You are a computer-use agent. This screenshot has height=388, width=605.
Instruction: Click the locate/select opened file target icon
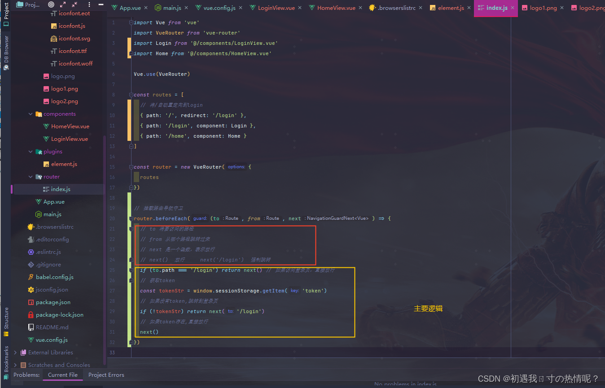[x=51, y=4]
